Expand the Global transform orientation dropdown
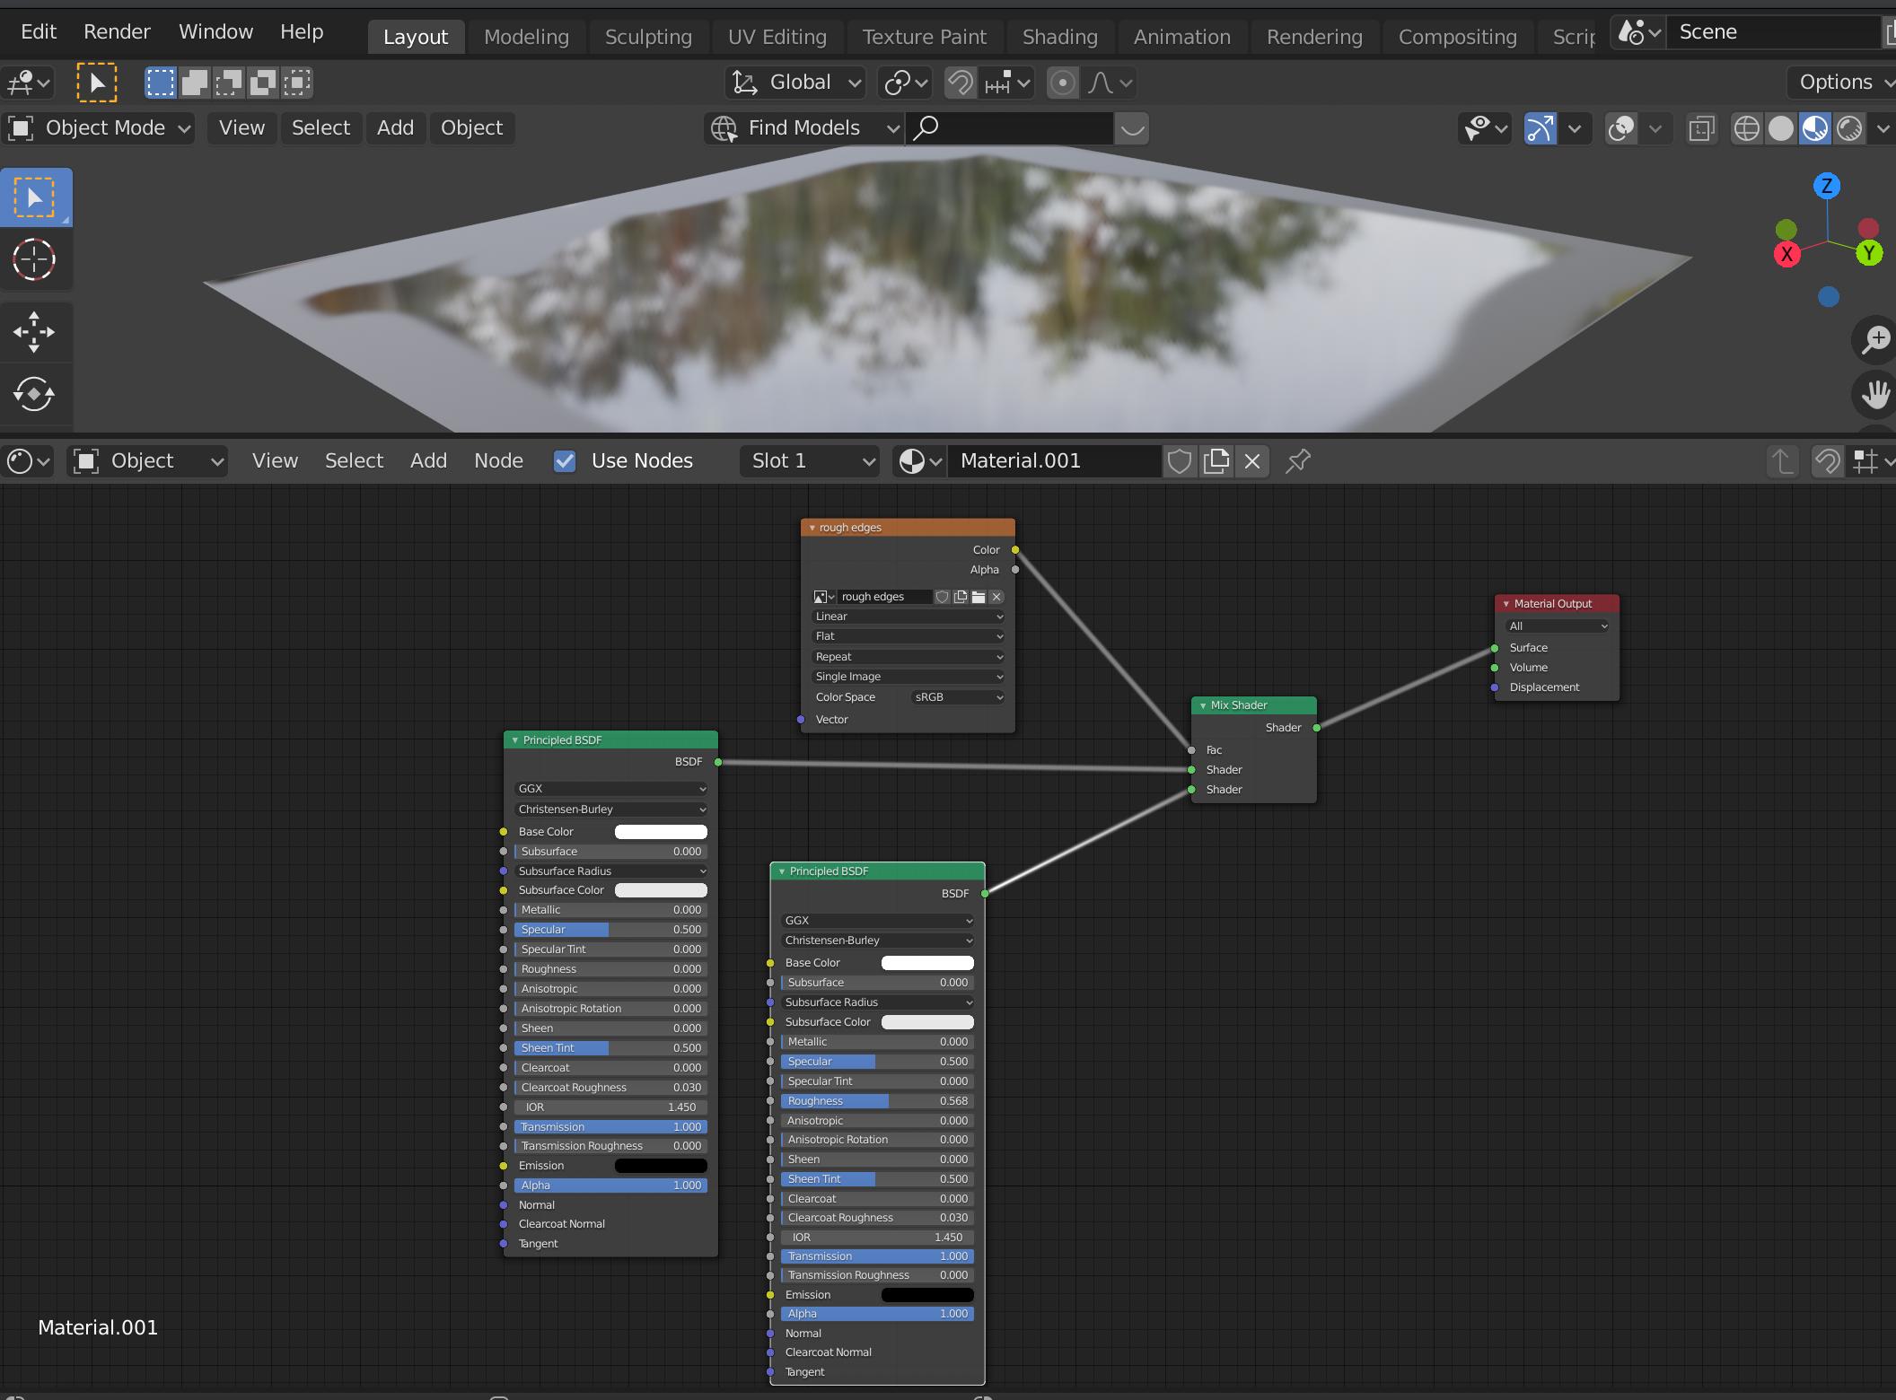The image size is (1896, 1400). pos(797,83)
